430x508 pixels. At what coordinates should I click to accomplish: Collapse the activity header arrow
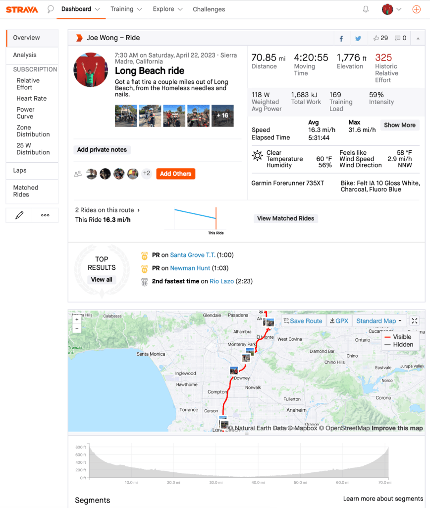tap(418, 38)
